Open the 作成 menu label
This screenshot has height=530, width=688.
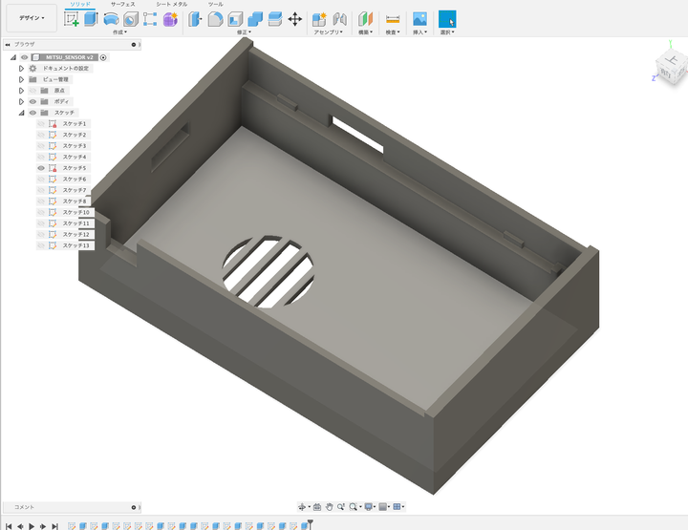(119, 32)
